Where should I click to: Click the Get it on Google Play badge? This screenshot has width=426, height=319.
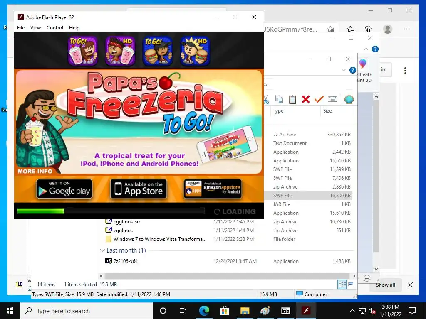[64, 189]
